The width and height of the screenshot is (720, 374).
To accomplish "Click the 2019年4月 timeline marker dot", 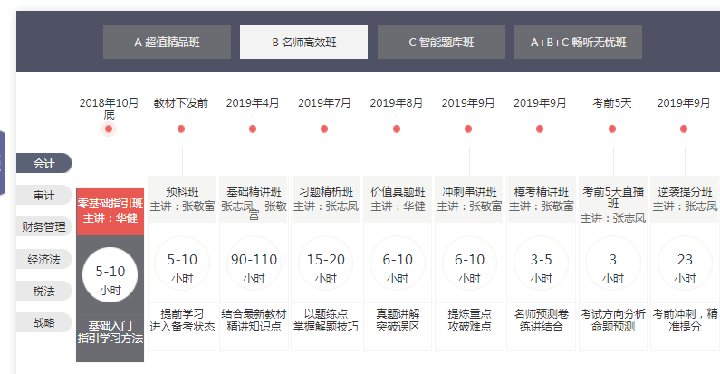I will coord(253,129).
